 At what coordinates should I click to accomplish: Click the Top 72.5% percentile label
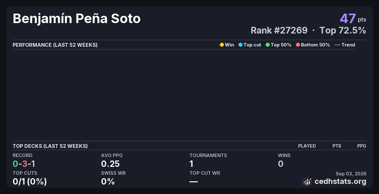tap(343, 30)
